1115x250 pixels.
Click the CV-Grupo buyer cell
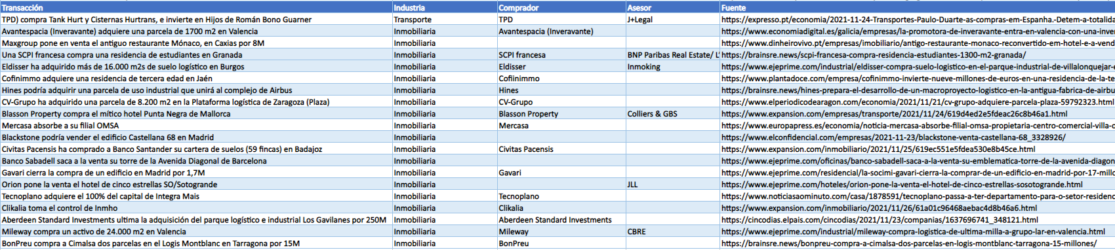[561, 102]
